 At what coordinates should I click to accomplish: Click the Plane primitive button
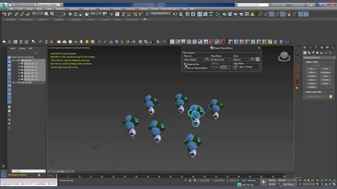click(325, 83)
